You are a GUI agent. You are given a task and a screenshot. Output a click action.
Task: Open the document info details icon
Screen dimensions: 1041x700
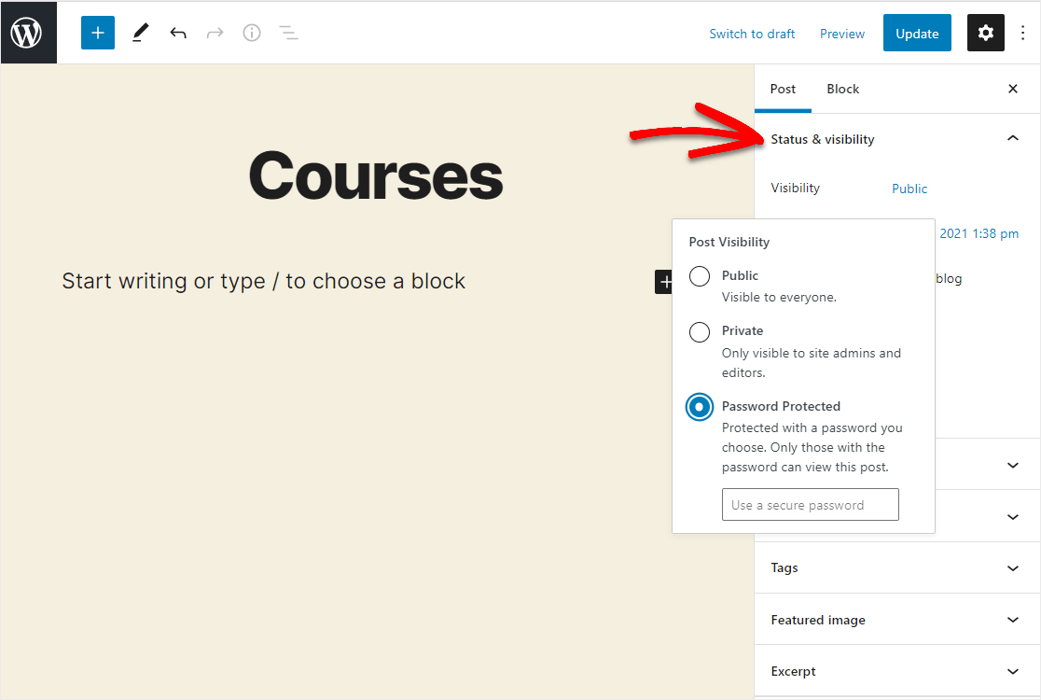pos(252,33)
